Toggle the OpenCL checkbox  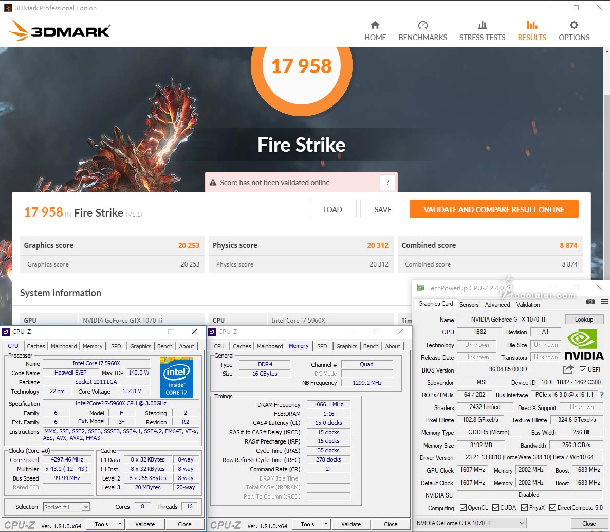[463, 507]
